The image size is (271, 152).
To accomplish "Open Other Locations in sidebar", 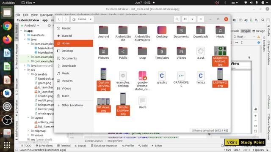I will [x=74, y=105].
